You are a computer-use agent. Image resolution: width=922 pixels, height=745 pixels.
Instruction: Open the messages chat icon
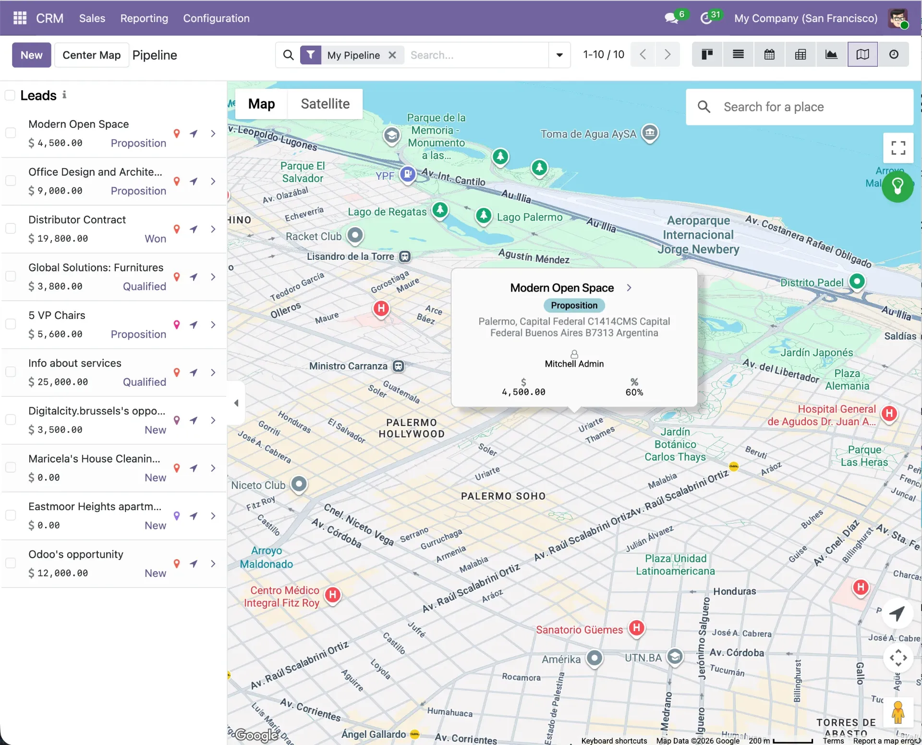click(x=671, y=18)
